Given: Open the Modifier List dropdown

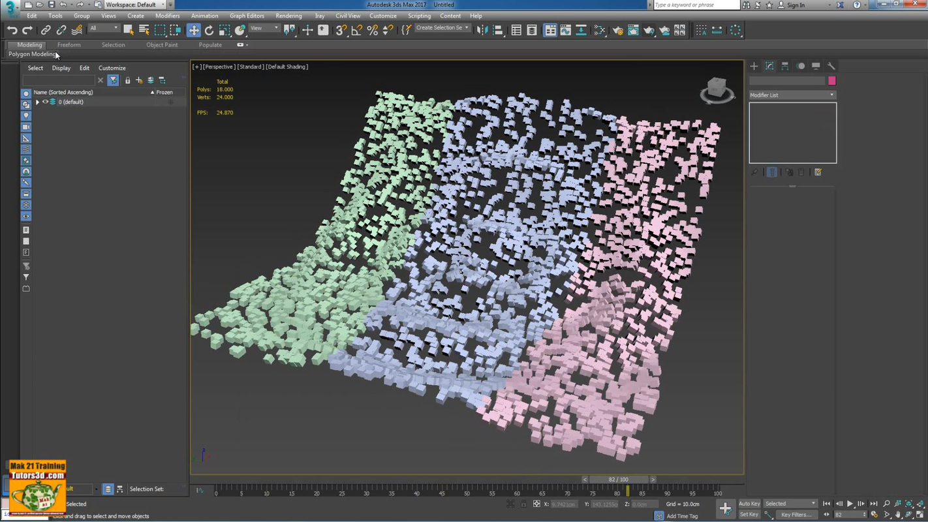Looking at the screenshot, I should tap(792, 95).
